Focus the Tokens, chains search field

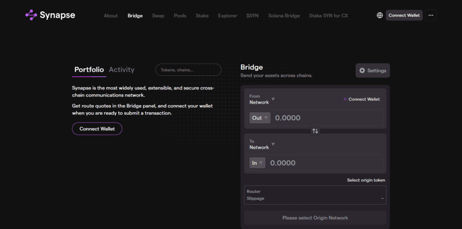pyautogui.click(x=188, y=70)
